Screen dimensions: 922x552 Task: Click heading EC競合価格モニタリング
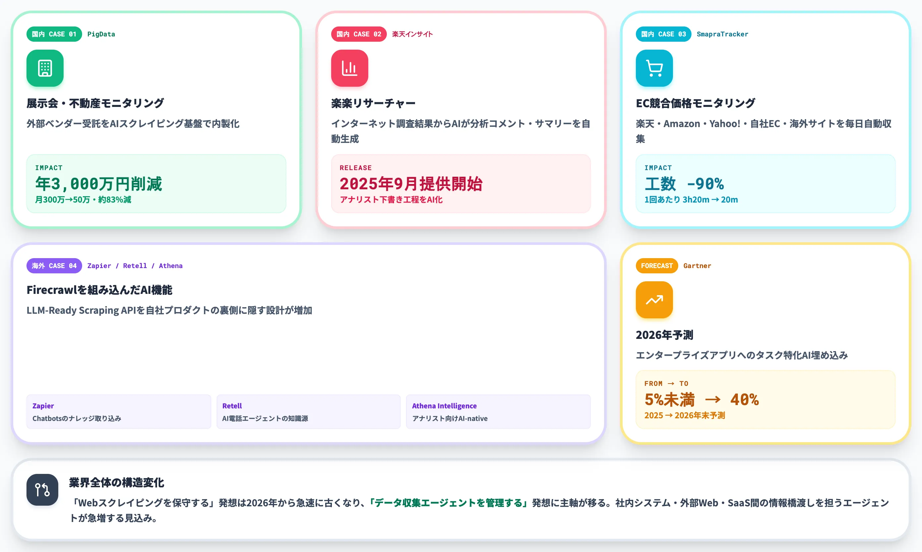click(695, 103)
